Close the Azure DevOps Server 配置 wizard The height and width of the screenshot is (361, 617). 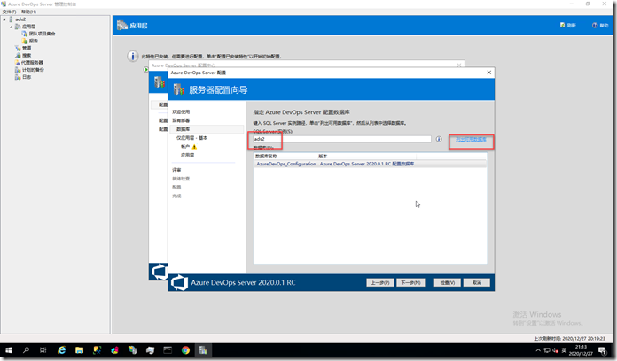[488, 73]
